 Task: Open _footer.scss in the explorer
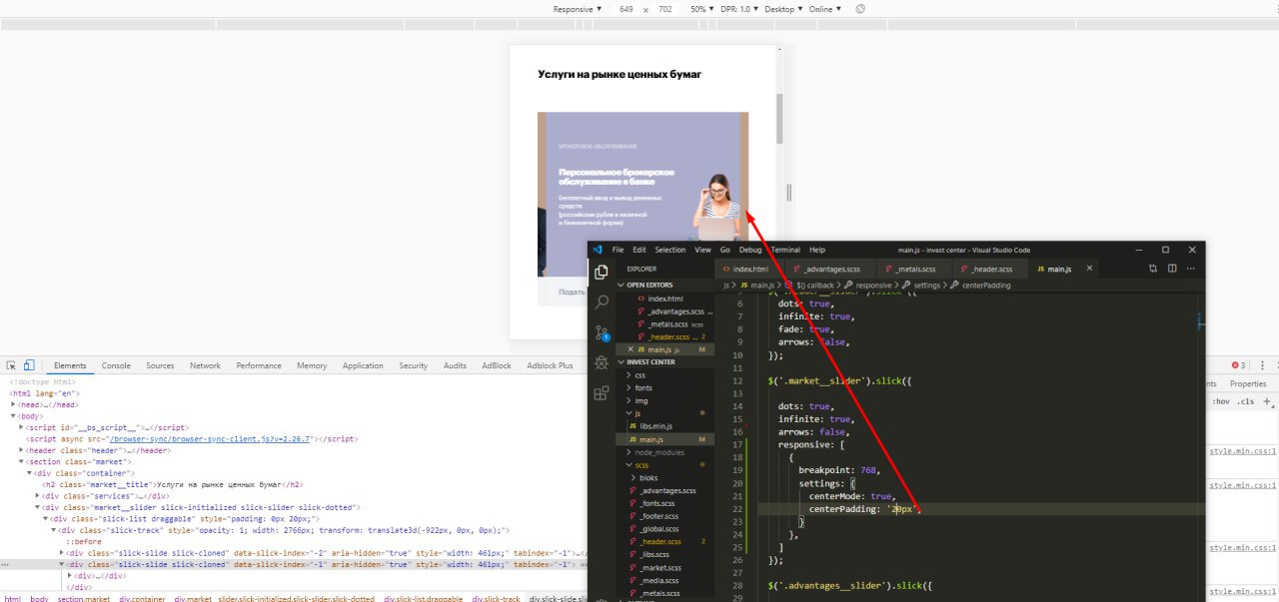click(662, 516)
